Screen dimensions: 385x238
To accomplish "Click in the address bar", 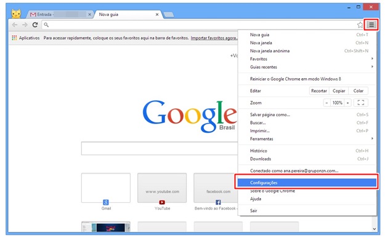I will (x=199, y=25).
